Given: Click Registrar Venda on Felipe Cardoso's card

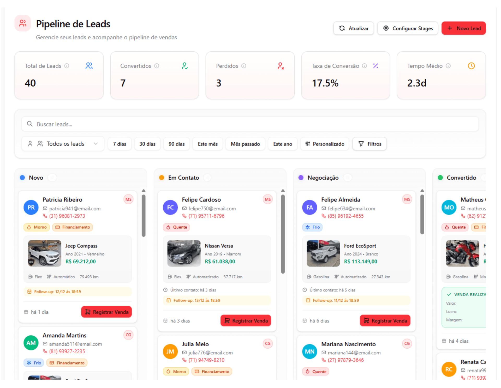Looking at the screenshot, I should click(246, 320).
